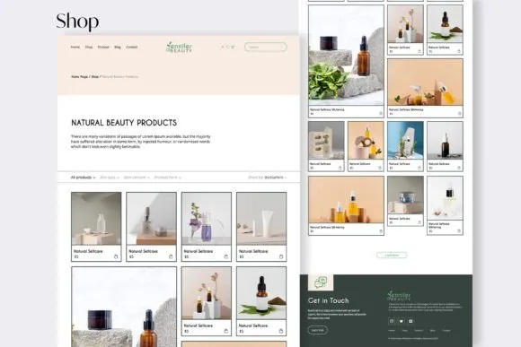Click cart icon on right page dropper bottle with leaf card
The image size is (521, 347).
(459, 51)
